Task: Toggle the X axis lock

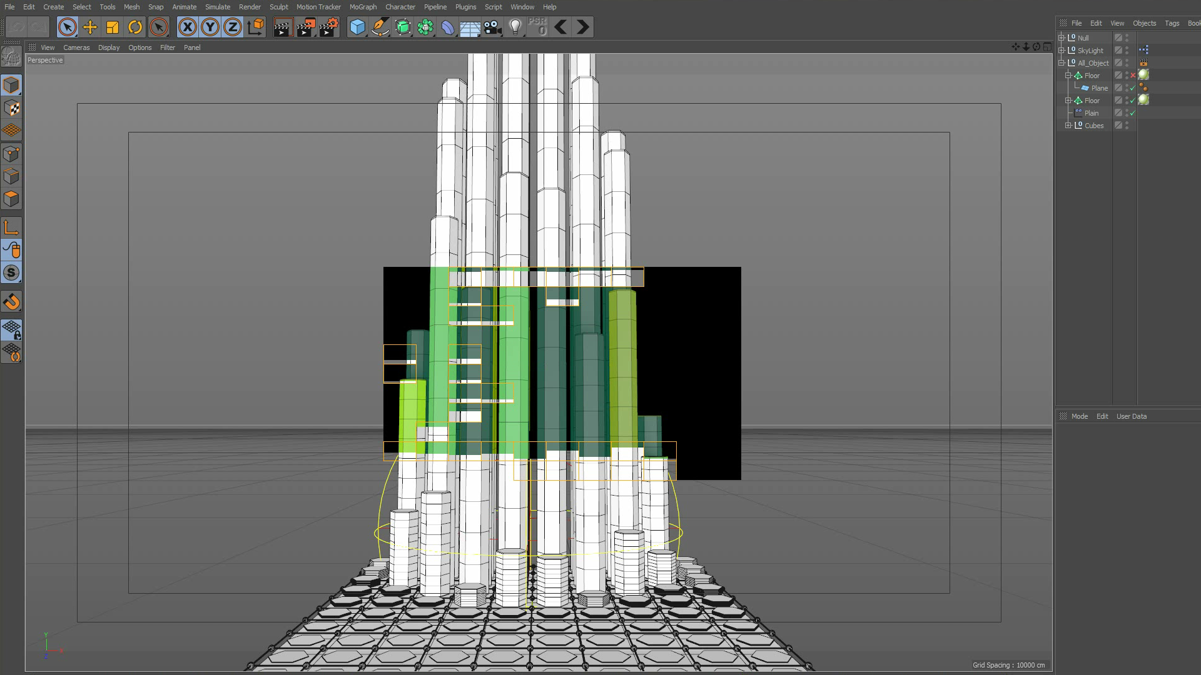Action: 187,27
